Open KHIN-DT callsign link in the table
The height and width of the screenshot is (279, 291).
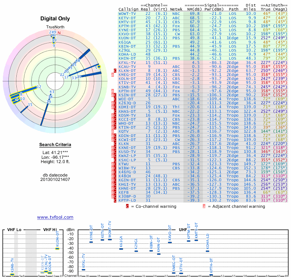[x=127, y=58]
